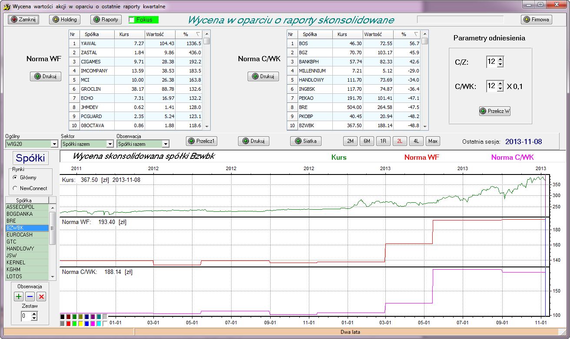
Task: Select LOTOS in company list
Action: click(27, 276)
